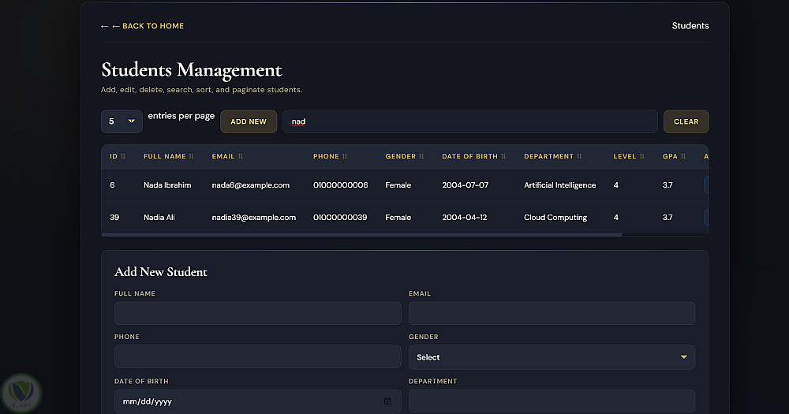This screenshot has height=414, width=789.
Task: Click the LEVEL column header text
Action: click(625, 156)
